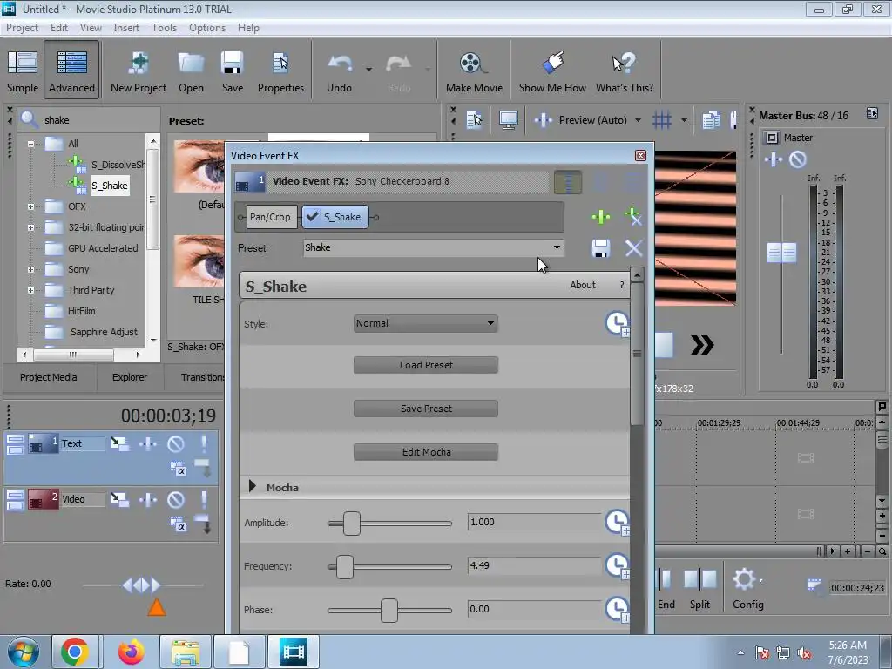The image size is (892, 669).
Task: Select S_DissolveShake in the tree
Action: pyautogui.click(x=118, y=165)
